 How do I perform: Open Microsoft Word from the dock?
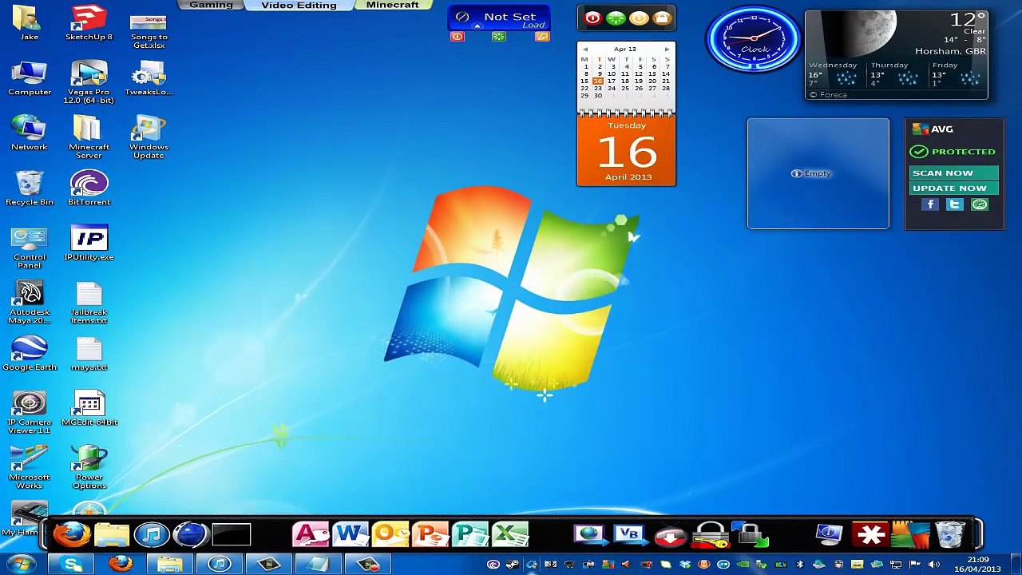tap(351, 533)
